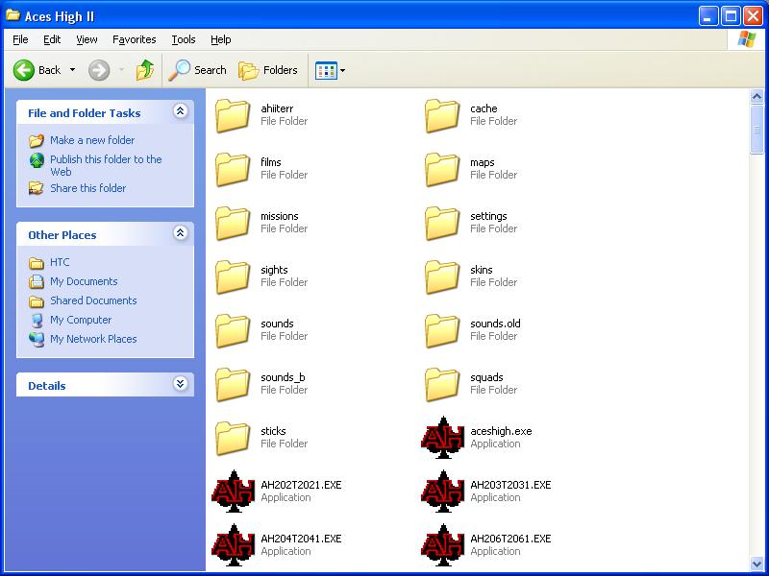This screenshot has width=769, height=576.
Task: Click the missions folder name
Action: 280,217
